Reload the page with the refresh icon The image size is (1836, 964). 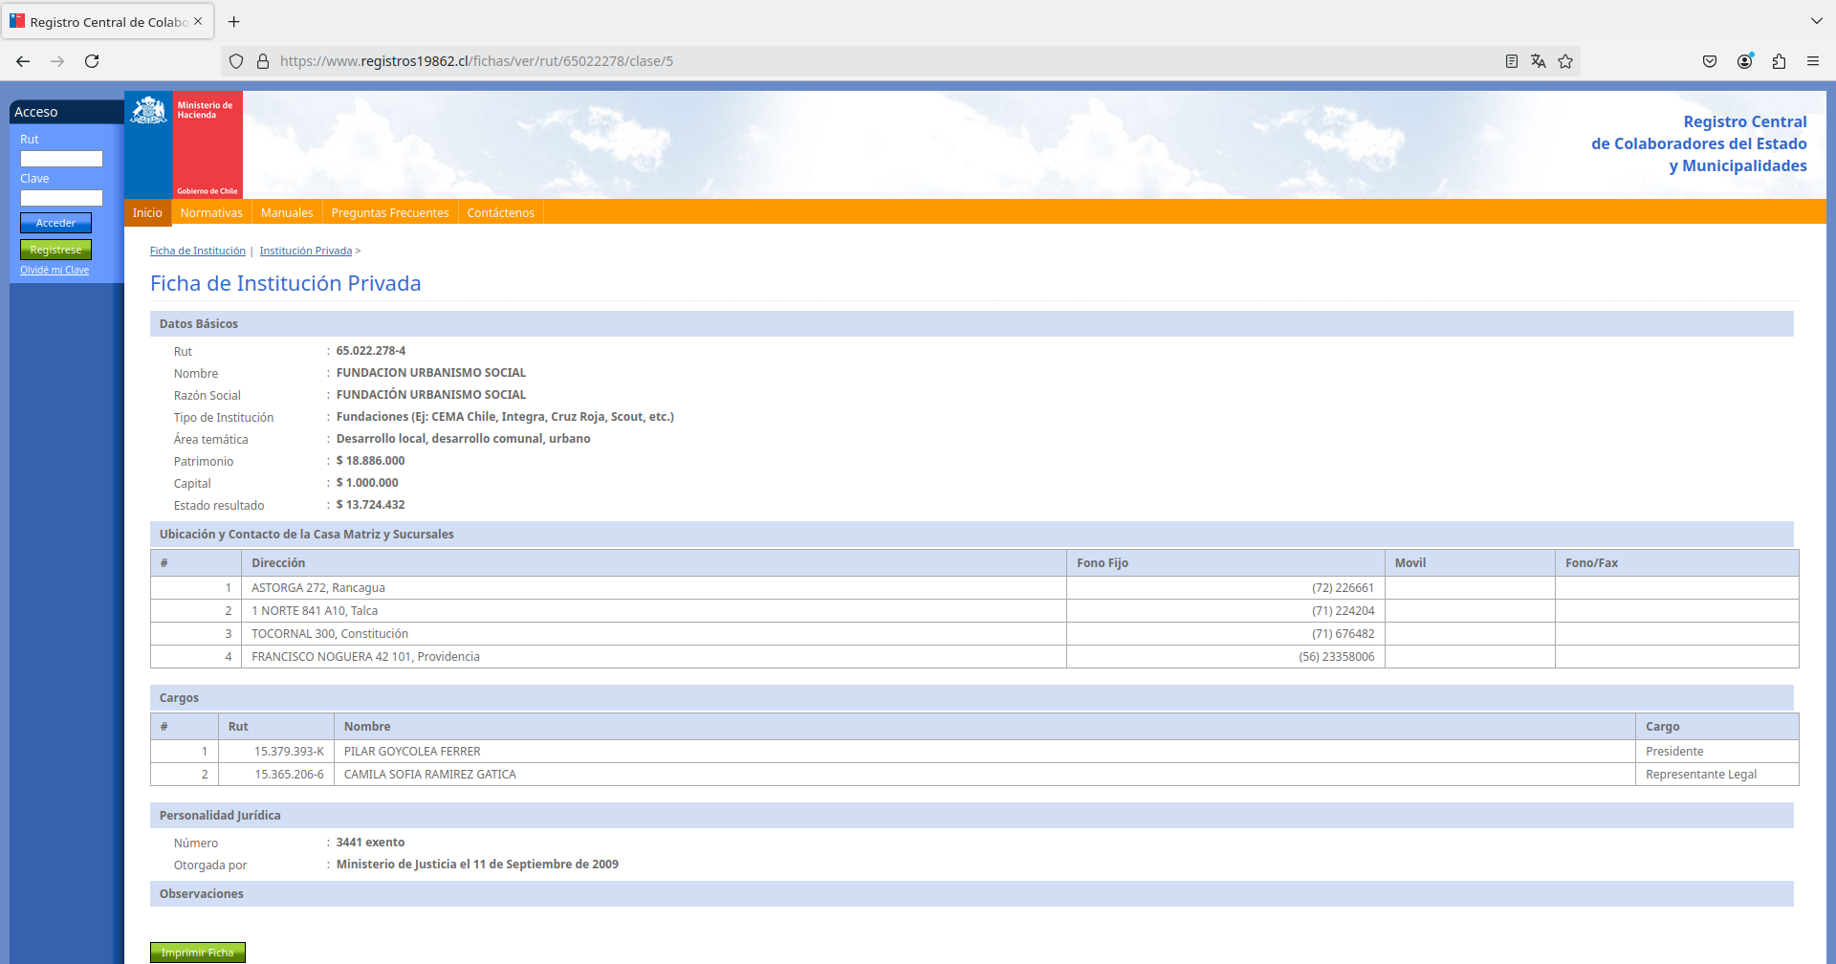[x=92, y=61]
